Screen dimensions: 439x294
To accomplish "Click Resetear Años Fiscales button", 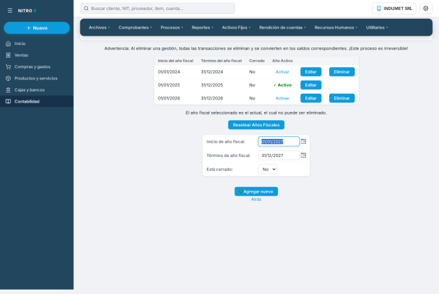I will pyautogui.click(x=256, y=125).
